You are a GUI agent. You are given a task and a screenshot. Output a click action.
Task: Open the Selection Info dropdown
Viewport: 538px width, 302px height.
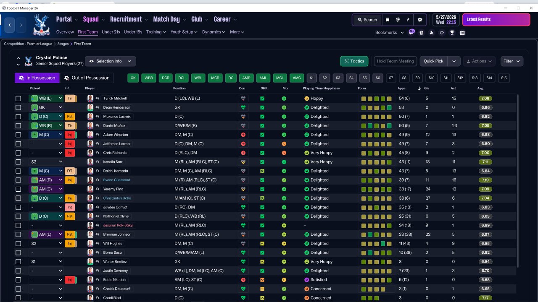click(x=111, y=61)
